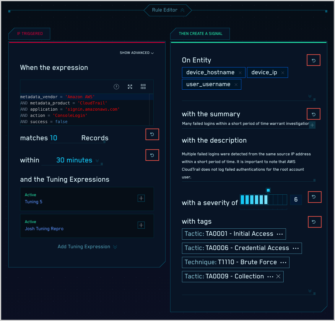Expand the SHOW ADVANCED options

click(x=136, y=53)
